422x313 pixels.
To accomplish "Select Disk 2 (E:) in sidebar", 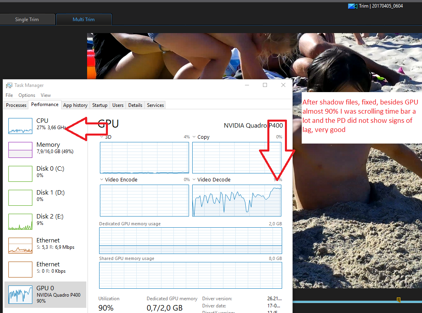I will (x=45, y=221).
